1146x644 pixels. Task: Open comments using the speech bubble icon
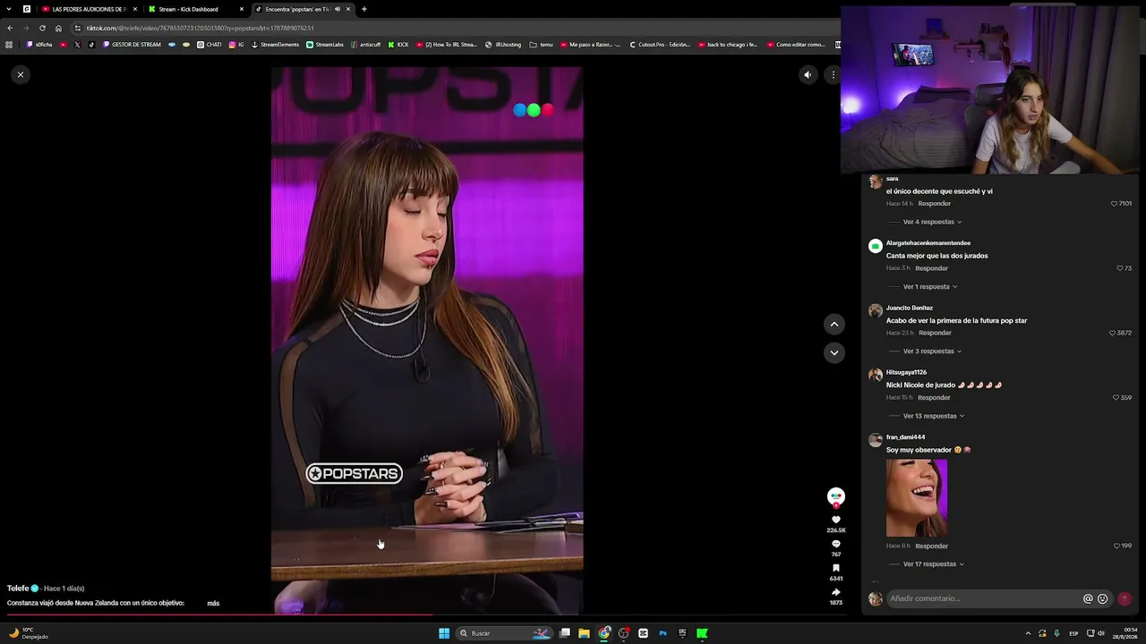click(836, 544)
